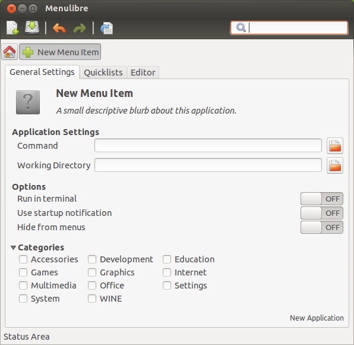Focus the search input field

289,28
